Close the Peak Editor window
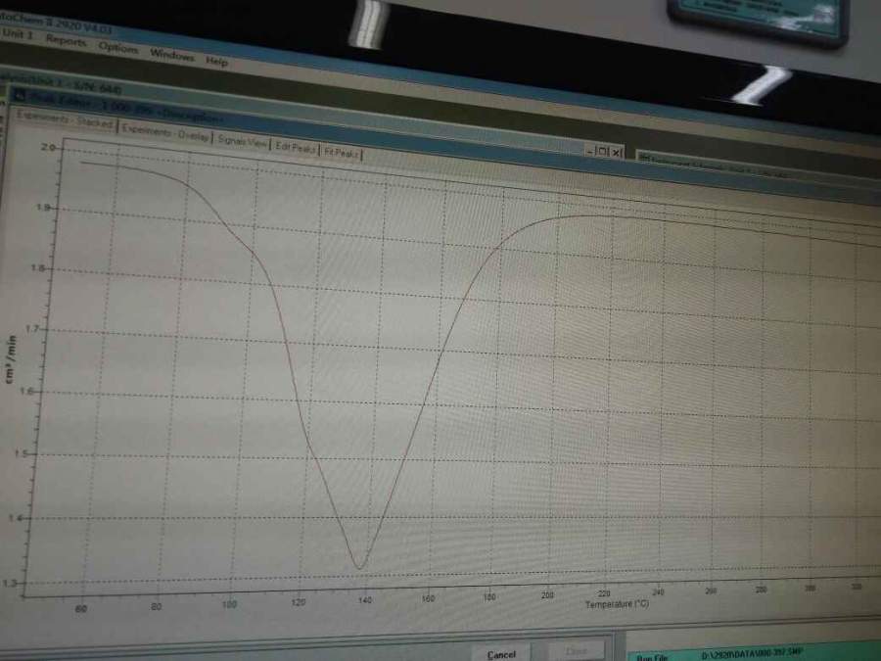Viewport: 881px width, 661px height. [617, 153]
